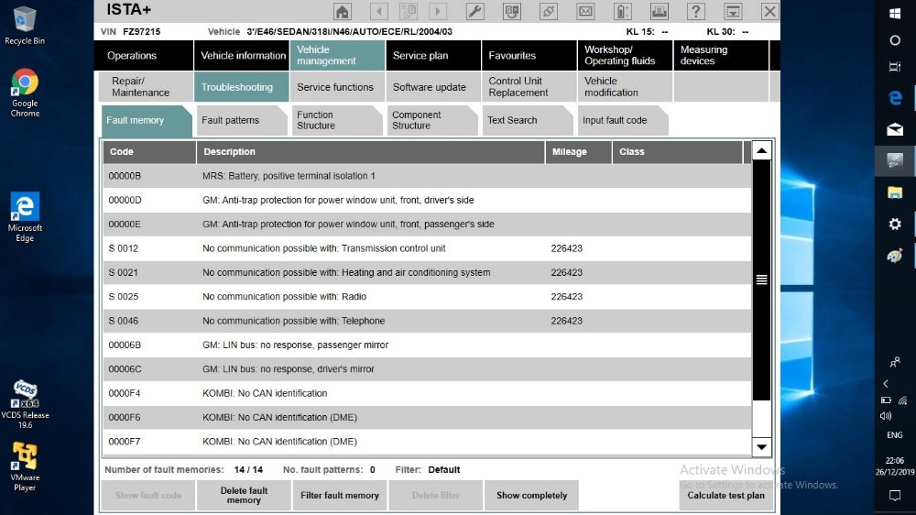Open Control Unit Replacement sub-tab
Viewport: 916px width, 515px height.
pos(529,87)
